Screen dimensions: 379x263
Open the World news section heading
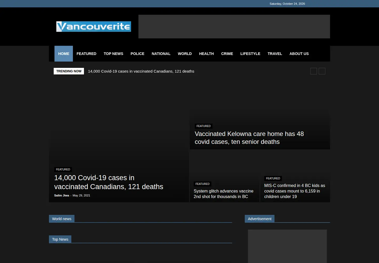coord(62,219)
